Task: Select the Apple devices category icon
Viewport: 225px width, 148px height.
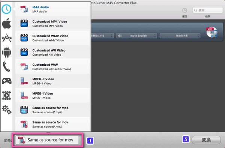Action: coord(6,24)
